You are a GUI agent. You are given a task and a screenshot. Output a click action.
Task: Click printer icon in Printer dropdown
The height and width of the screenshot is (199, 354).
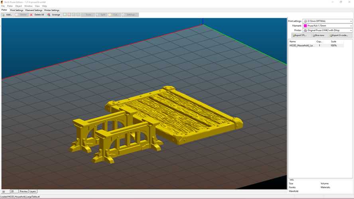pos(305,30)
